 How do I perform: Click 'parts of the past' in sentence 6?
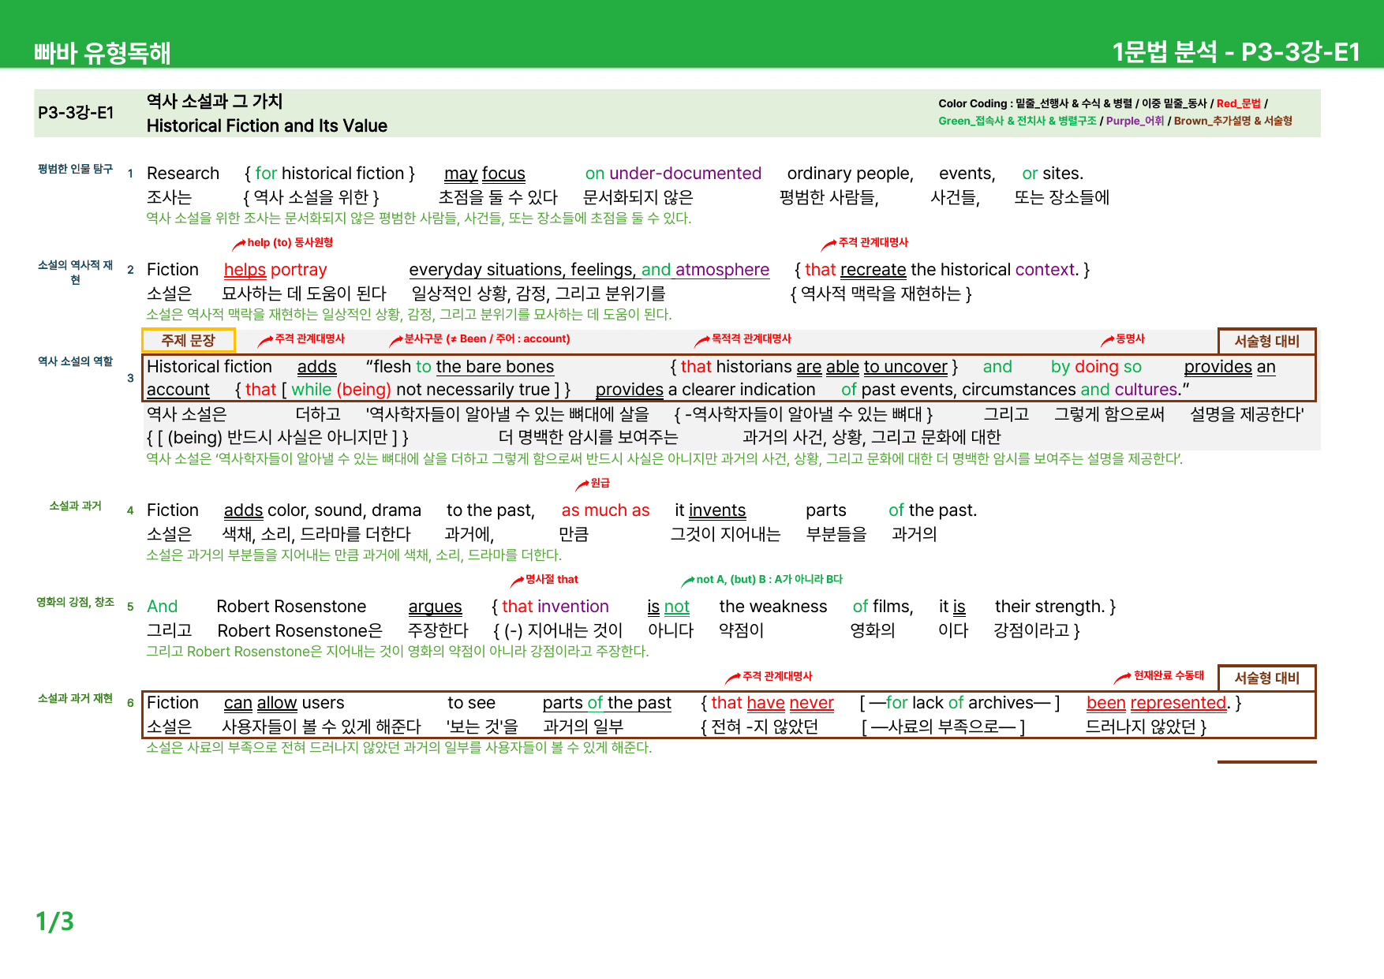click(607, 703)
